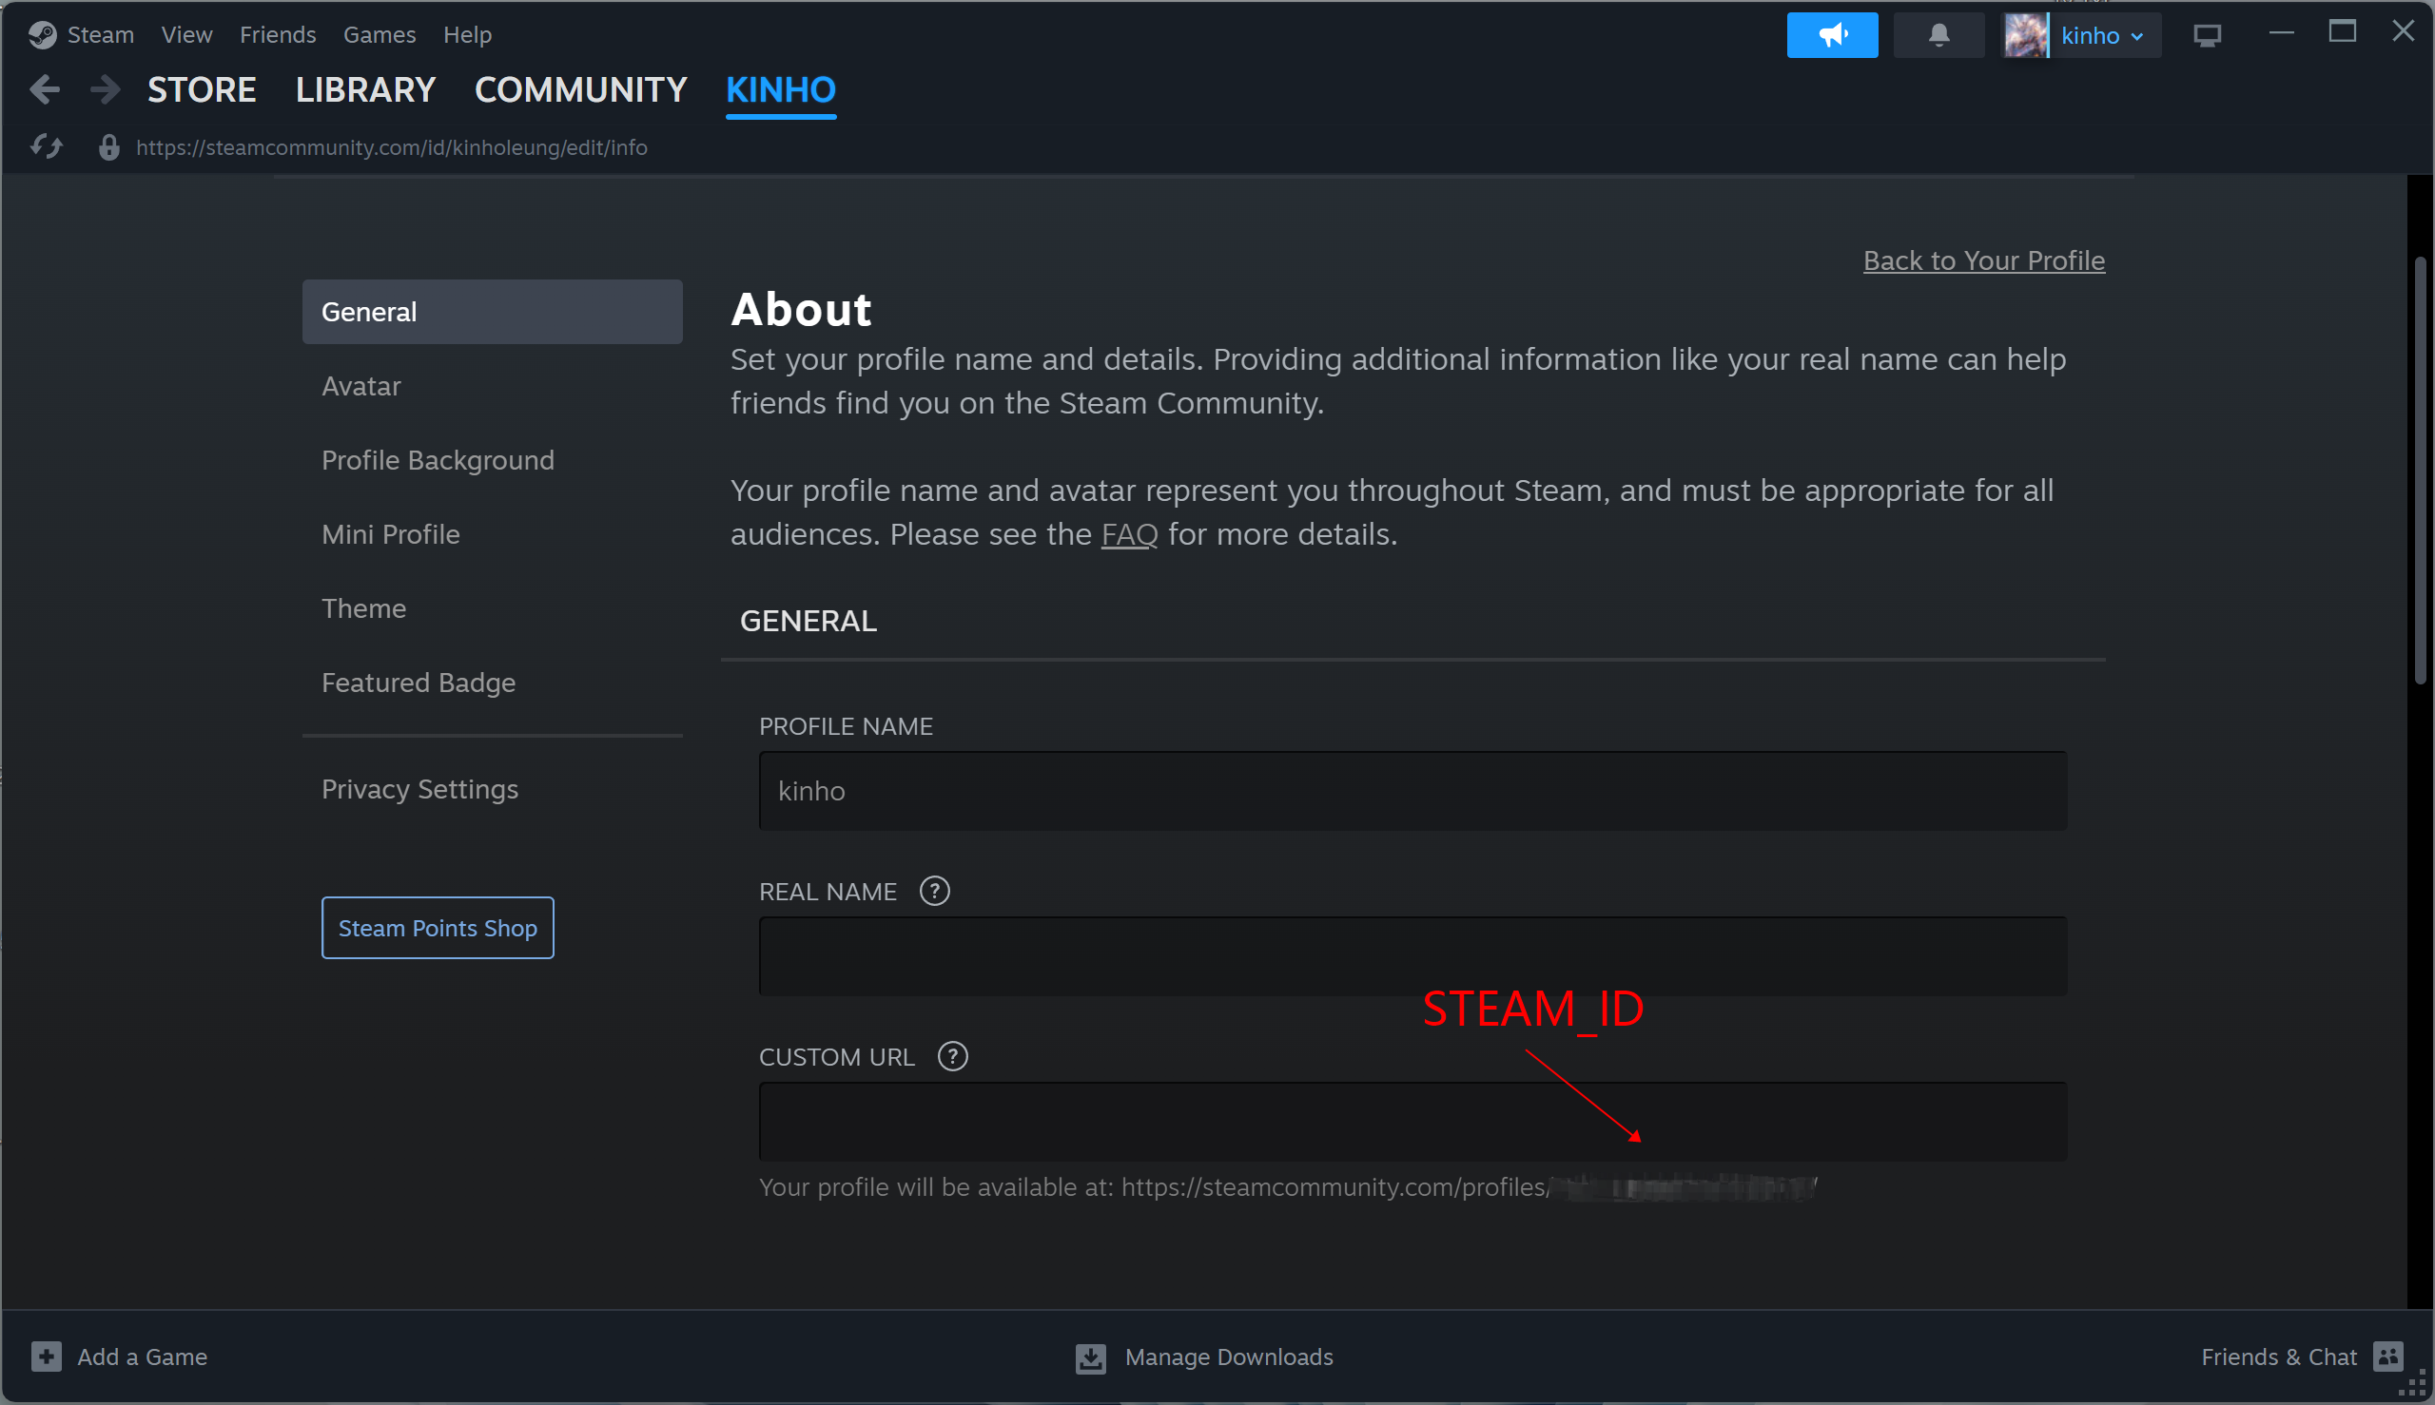Follow the Back to Your Profile link

click(x=1983, y=260)
